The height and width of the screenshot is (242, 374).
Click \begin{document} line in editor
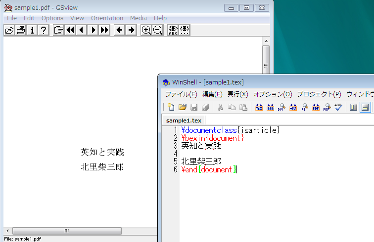coord(212,138)
